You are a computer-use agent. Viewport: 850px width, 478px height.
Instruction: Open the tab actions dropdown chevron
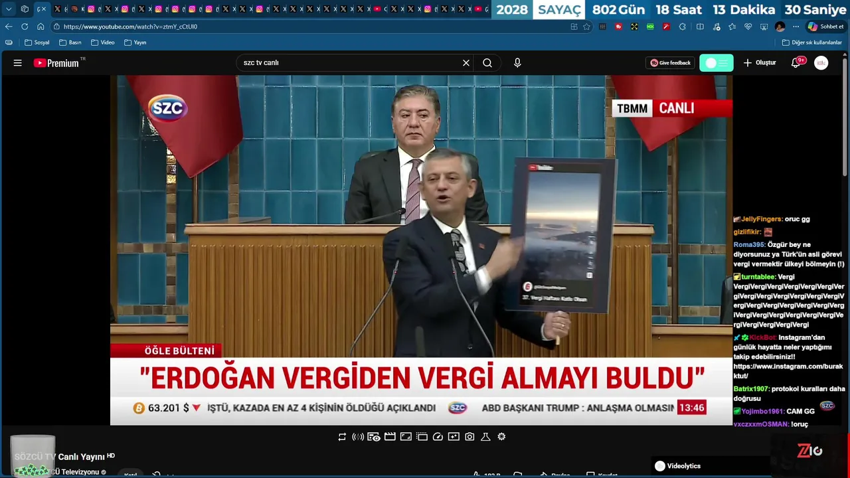pyautogui.click(x=9, y=9)
